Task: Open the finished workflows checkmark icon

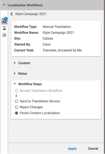Action: click(x=5, y=35)
